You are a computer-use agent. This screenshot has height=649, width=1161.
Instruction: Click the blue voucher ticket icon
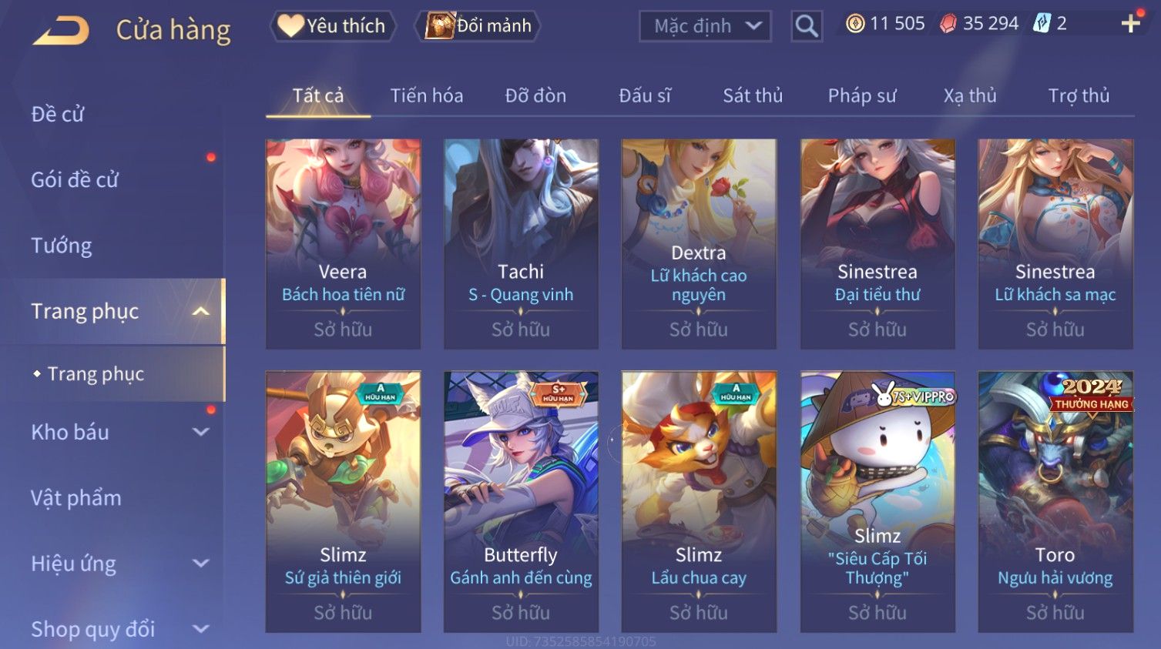(x=1042, y=23)
